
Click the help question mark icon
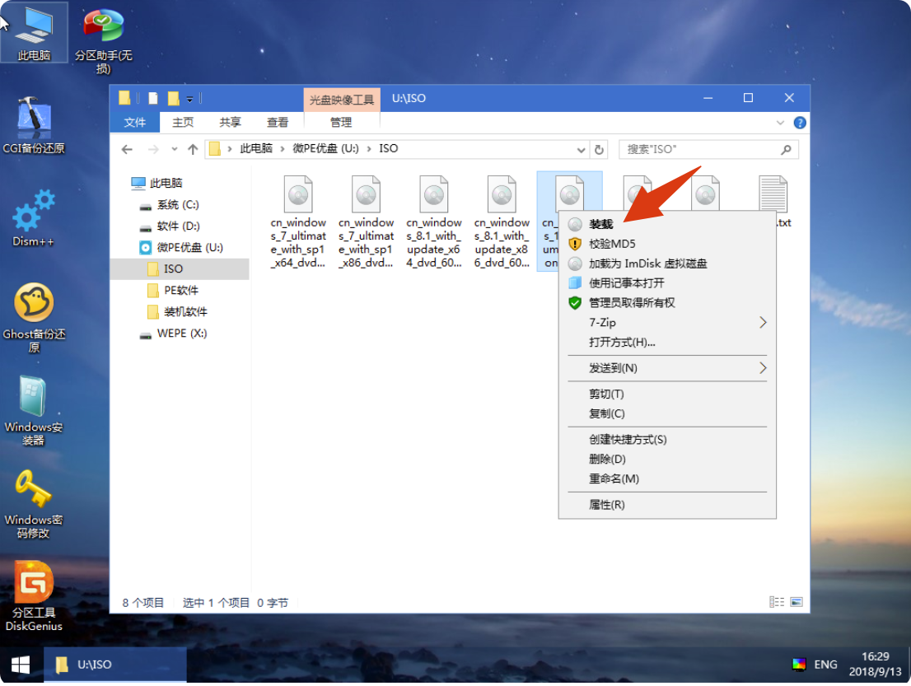click(799, 123)
